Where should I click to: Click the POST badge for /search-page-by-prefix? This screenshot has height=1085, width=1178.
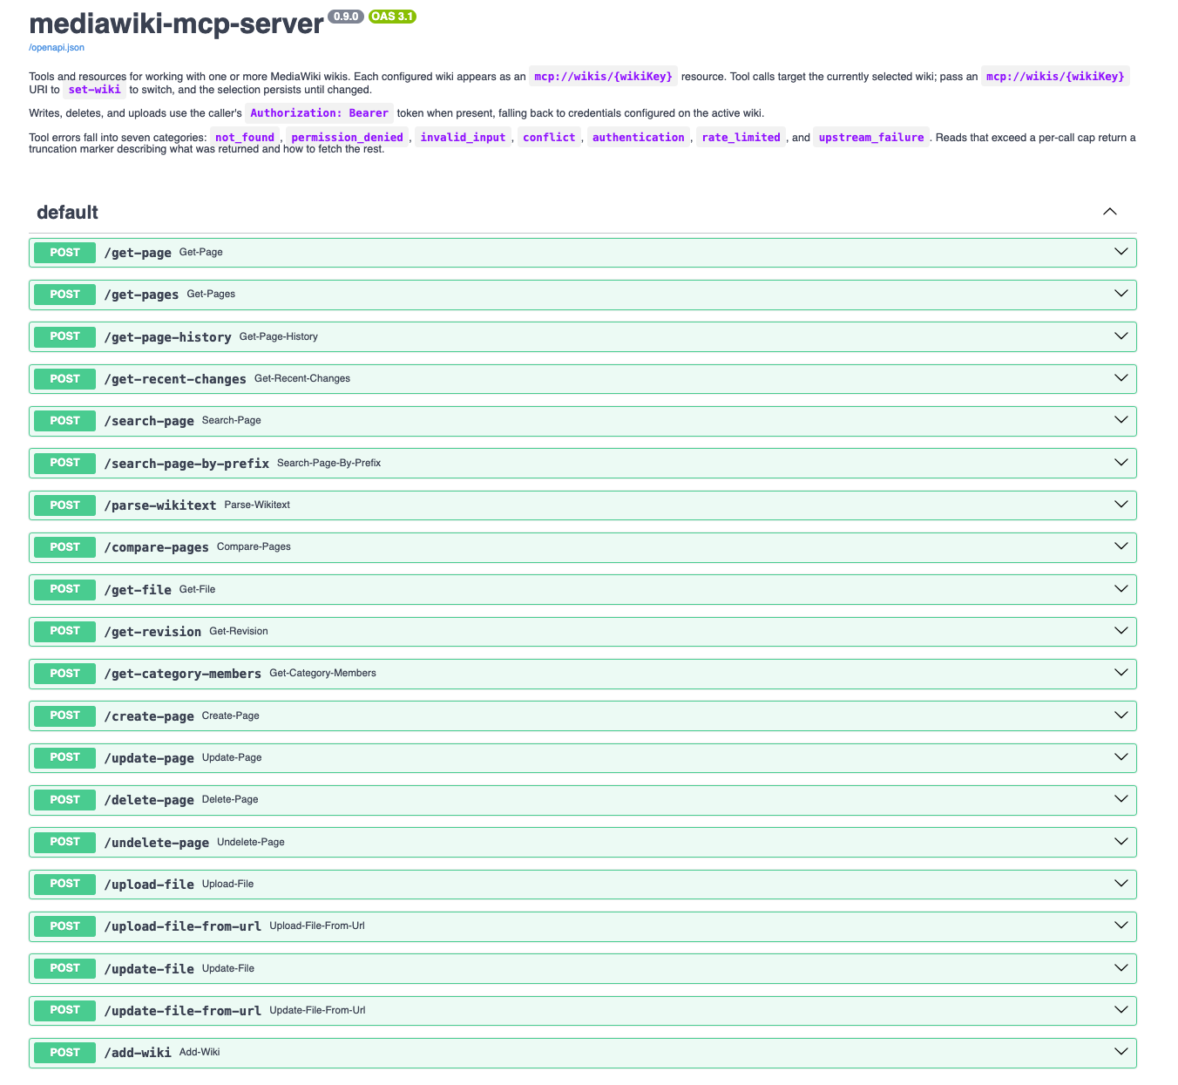[64, 463]
